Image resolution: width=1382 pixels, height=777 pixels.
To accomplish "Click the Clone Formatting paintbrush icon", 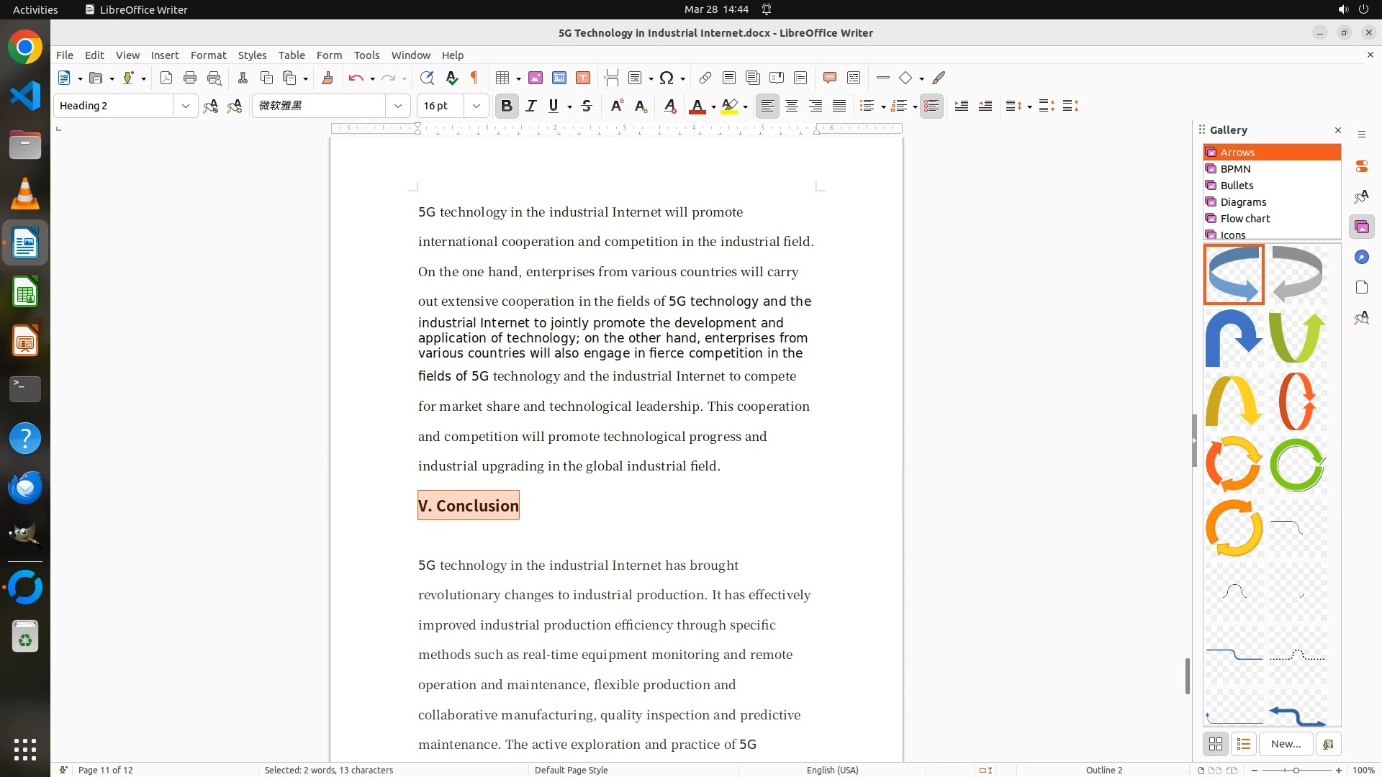I will [328, 78].
